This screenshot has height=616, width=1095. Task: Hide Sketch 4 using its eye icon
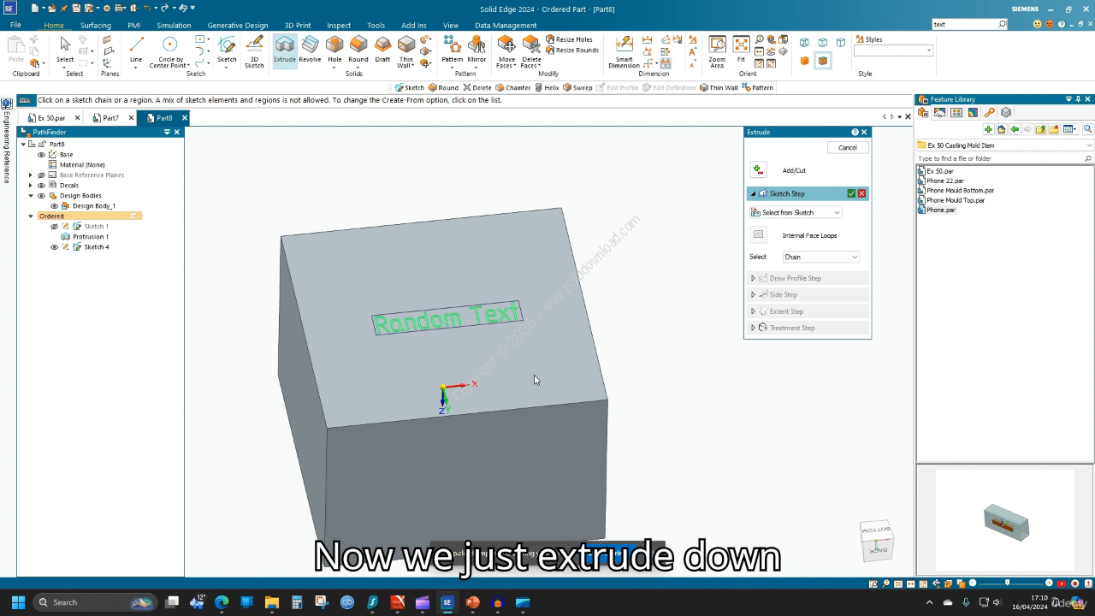(55, 247)
